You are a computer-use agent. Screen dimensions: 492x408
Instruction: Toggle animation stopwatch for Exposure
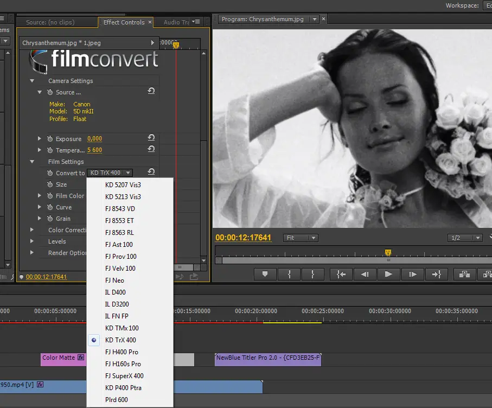point(50,139)
